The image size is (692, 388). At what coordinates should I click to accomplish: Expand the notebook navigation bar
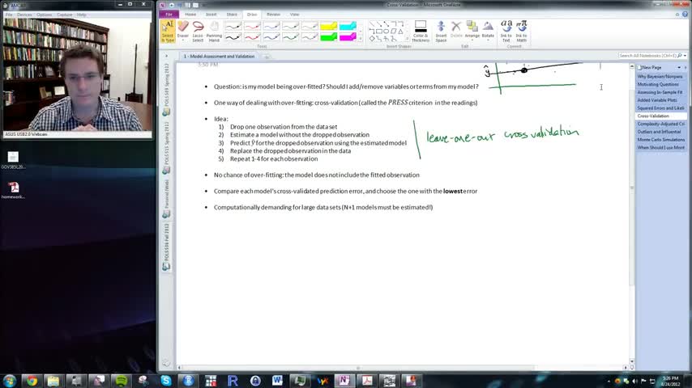tap(166, 56)
